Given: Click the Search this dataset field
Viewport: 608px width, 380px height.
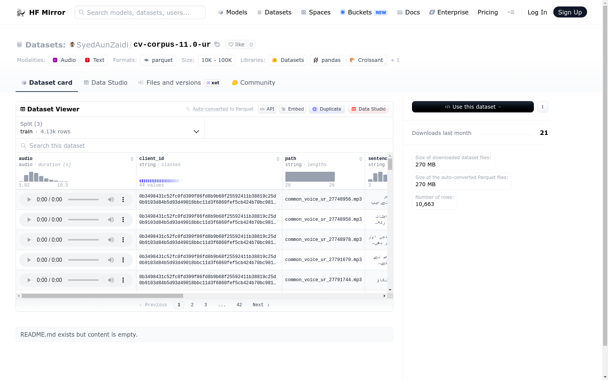Looking at the screenshot, I should click(x=204, y=146).
